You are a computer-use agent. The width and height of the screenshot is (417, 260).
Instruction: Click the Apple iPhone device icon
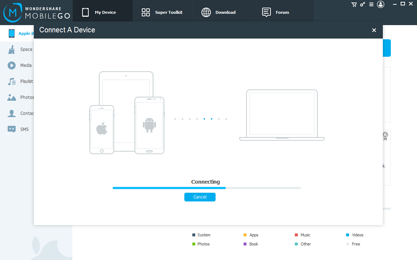point(12,33)
